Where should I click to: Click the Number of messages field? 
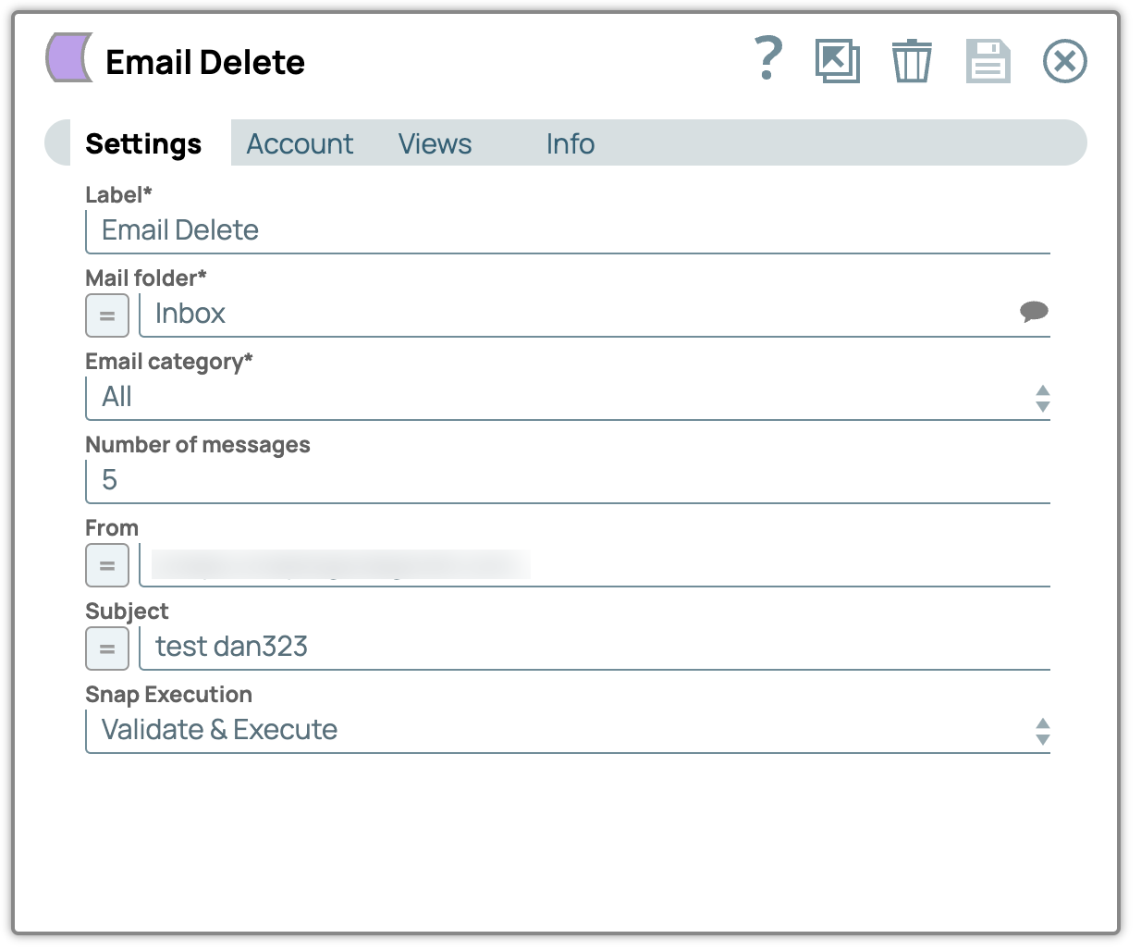click(566, 480)
